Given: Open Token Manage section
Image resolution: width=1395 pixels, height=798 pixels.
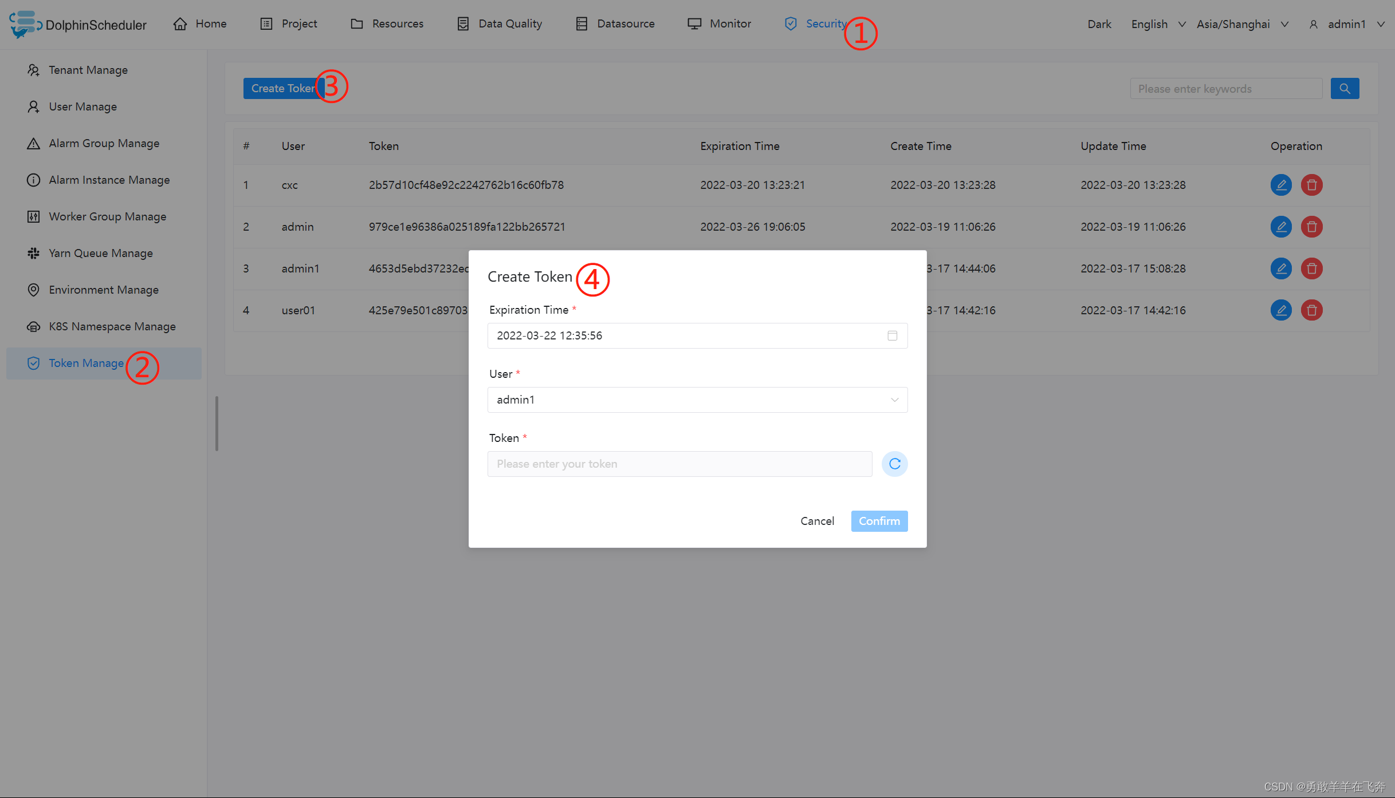Looking at the screenshot, I should tap(85, 362).
